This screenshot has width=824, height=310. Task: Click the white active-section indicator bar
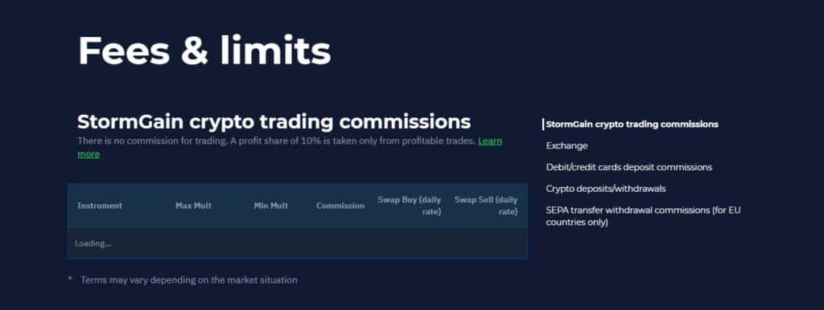click(543, 124)
